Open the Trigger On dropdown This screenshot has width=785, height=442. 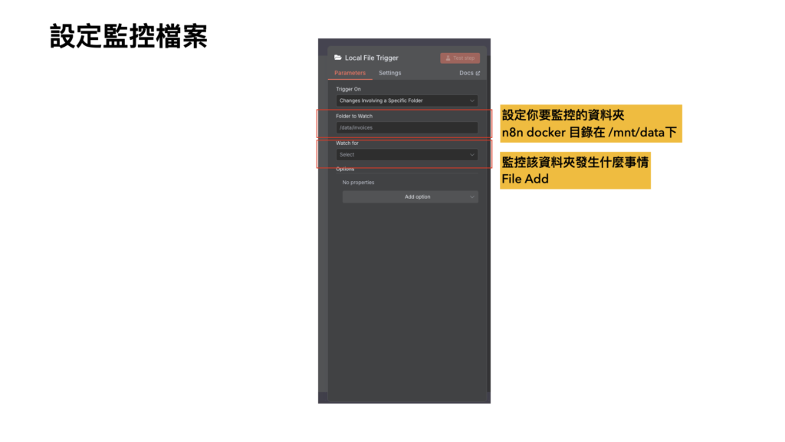coord(406,101)
